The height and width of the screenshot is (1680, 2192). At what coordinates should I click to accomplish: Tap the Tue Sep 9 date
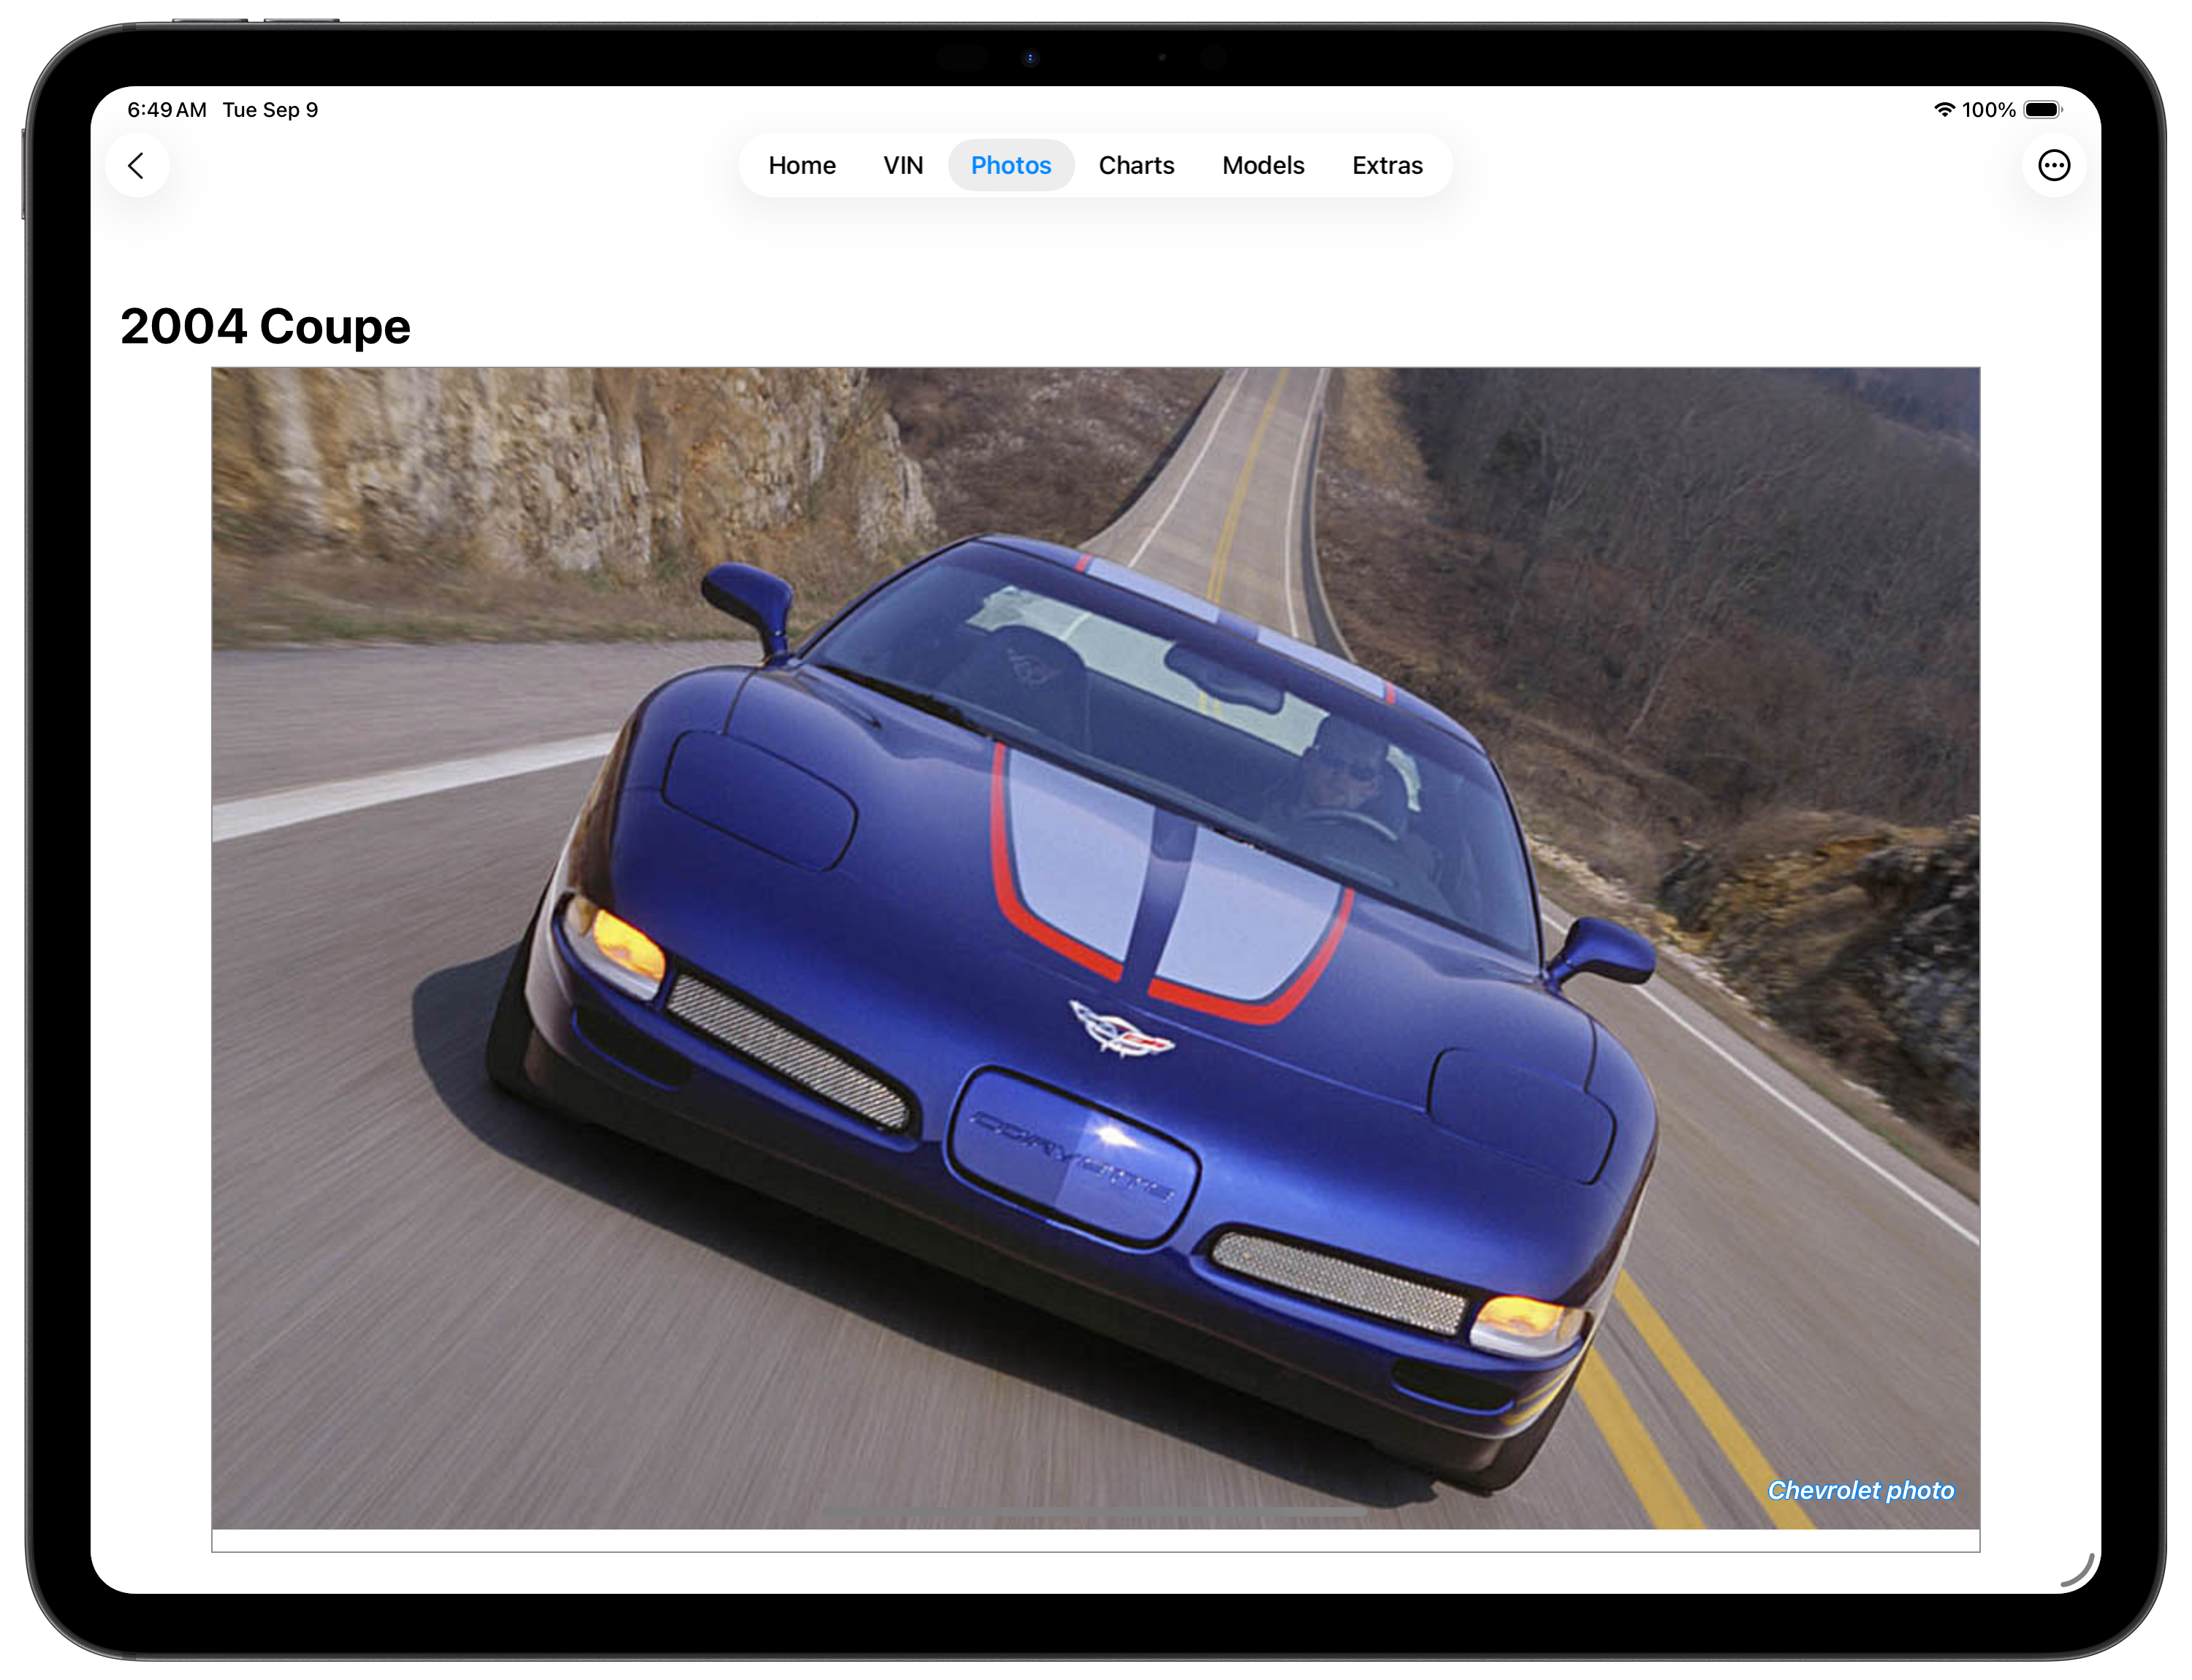pyautogui.click(x=270, y=110)
